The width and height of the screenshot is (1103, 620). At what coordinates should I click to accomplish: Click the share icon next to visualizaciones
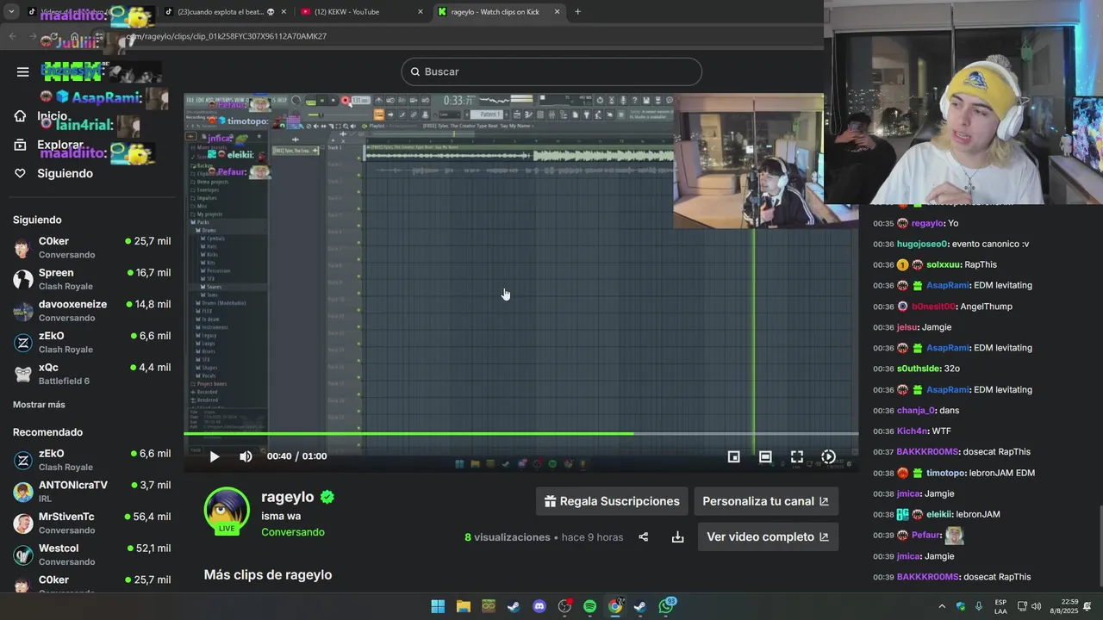643,536
